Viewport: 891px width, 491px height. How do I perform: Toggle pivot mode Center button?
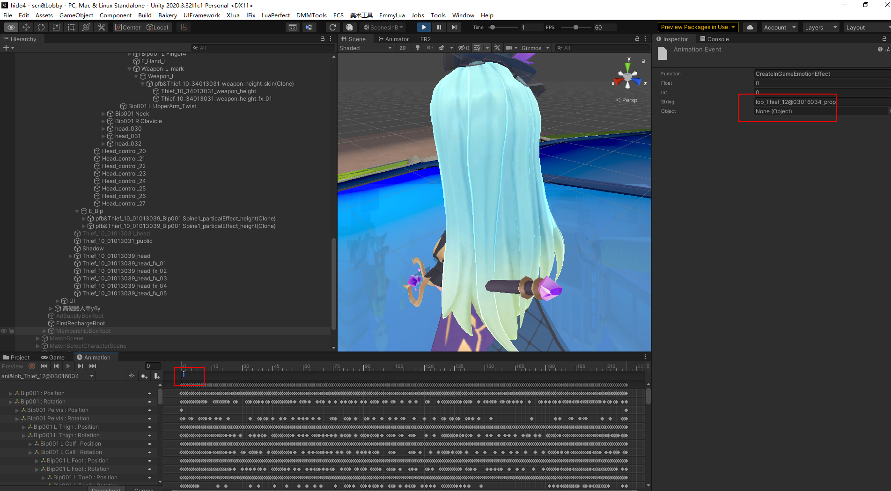[x=128, y=27]
